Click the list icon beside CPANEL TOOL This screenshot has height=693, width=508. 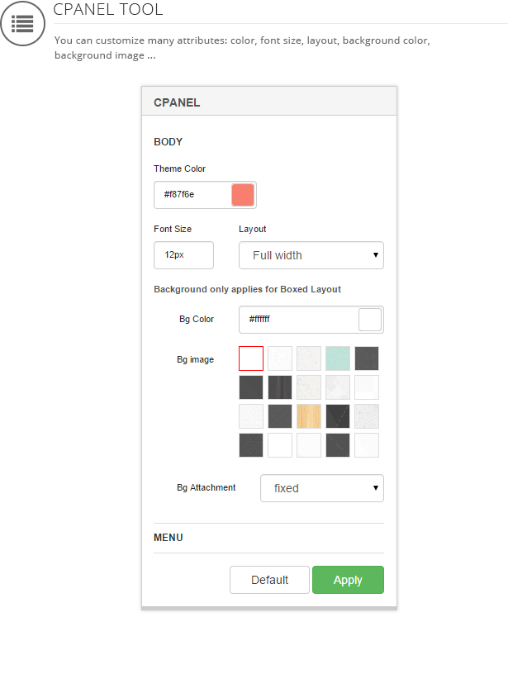point(22,23)
